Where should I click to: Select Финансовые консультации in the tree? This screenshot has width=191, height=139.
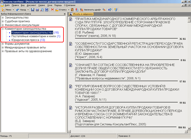(x=22, y=25)
